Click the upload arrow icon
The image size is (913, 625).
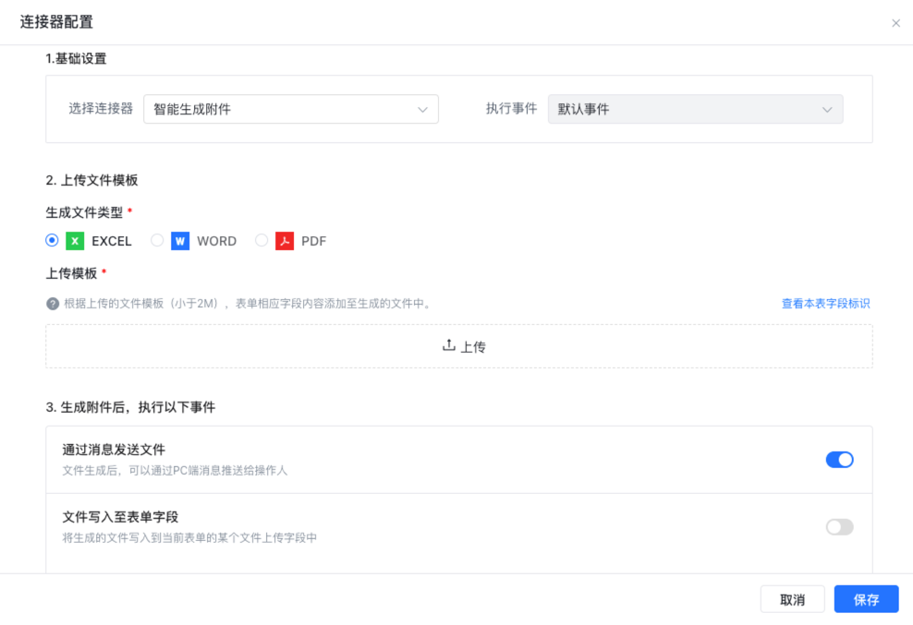click(449, 345)
